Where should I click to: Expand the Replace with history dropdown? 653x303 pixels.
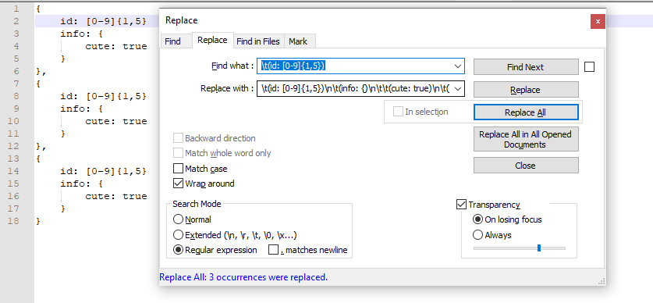click(x=458, y=88)
